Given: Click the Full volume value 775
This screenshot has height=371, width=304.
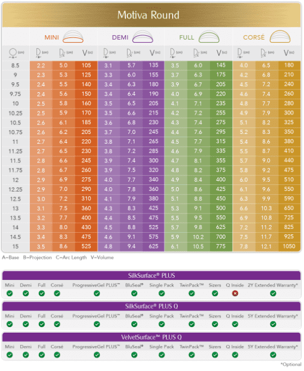Looking at the screenshot, I should click(221, 246).
